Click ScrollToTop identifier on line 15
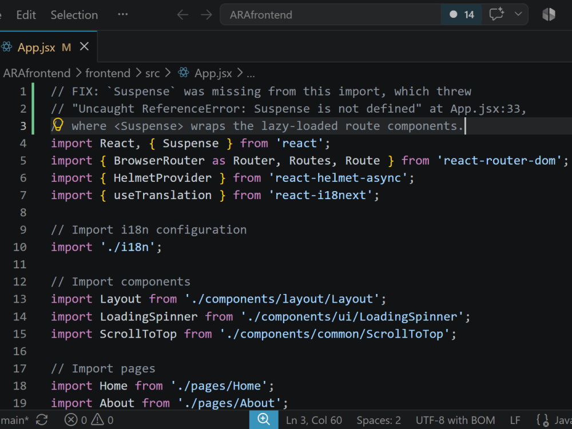The image size is (572, 429). [138, 334]
